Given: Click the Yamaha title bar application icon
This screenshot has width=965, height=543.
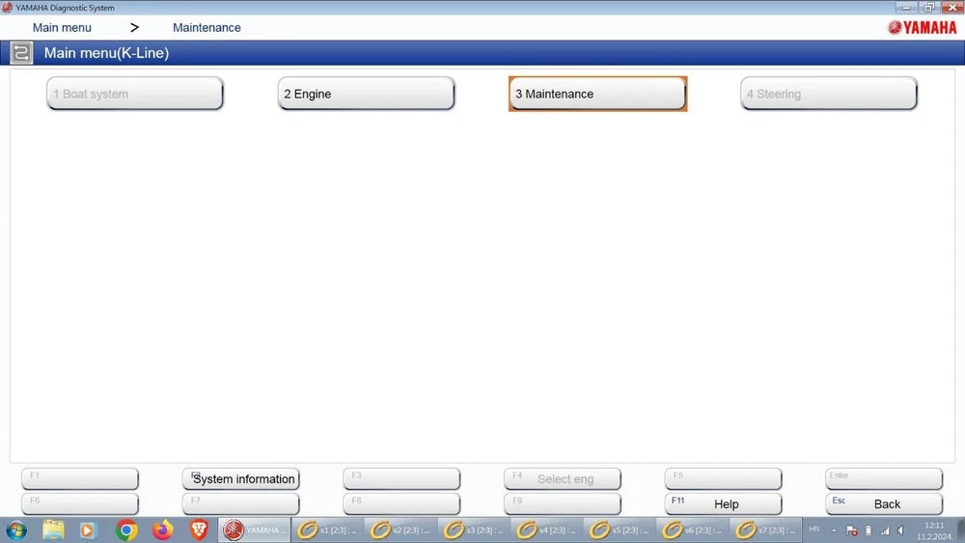Looking at the screenshot, I should point(7,8).
